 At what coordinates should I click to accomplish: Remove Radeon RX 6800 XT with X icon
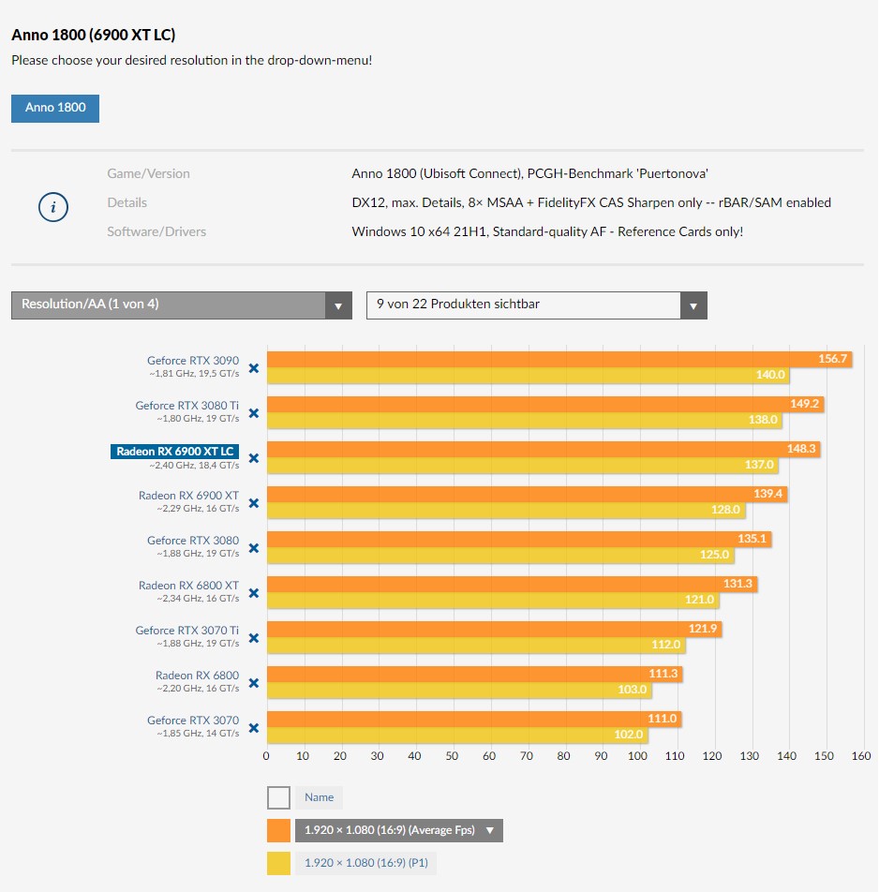(x=253, y=593)
